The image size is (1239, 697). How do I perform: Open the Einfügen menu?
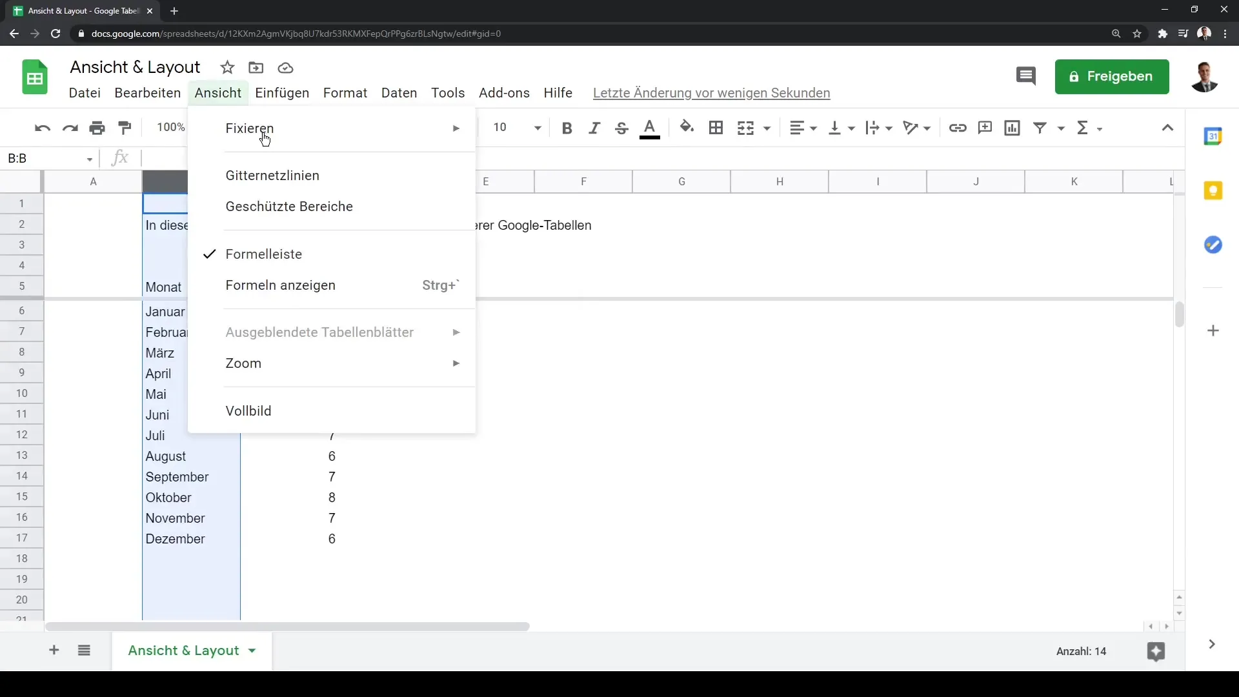(282, 93)
